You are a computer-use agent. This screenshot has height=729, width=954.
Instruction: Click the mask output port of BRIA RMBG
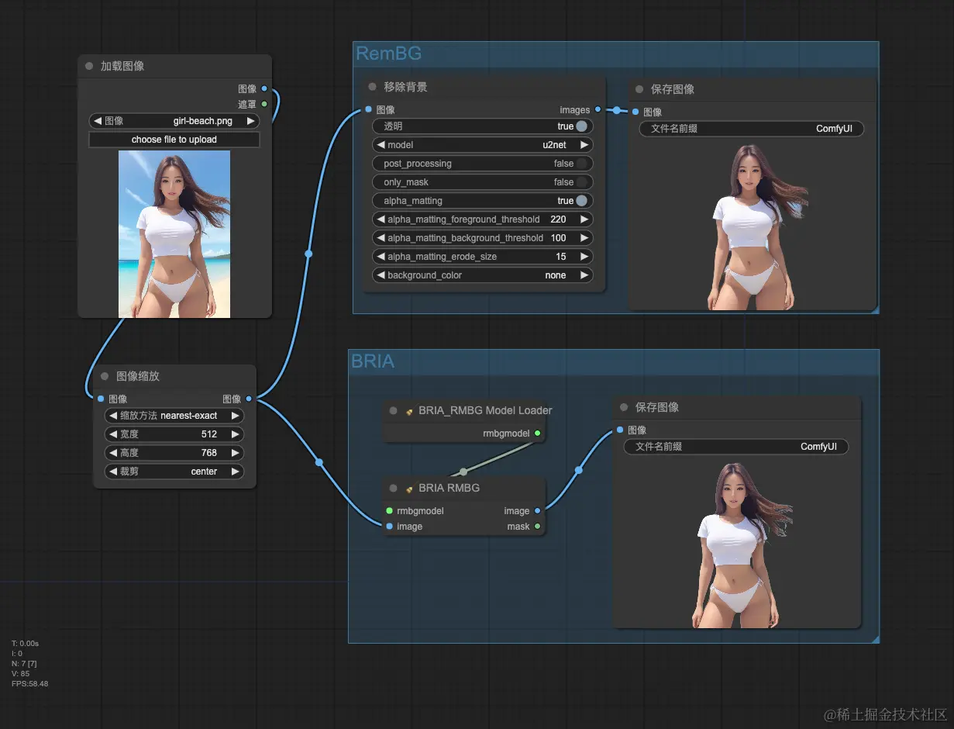[538, 526]
